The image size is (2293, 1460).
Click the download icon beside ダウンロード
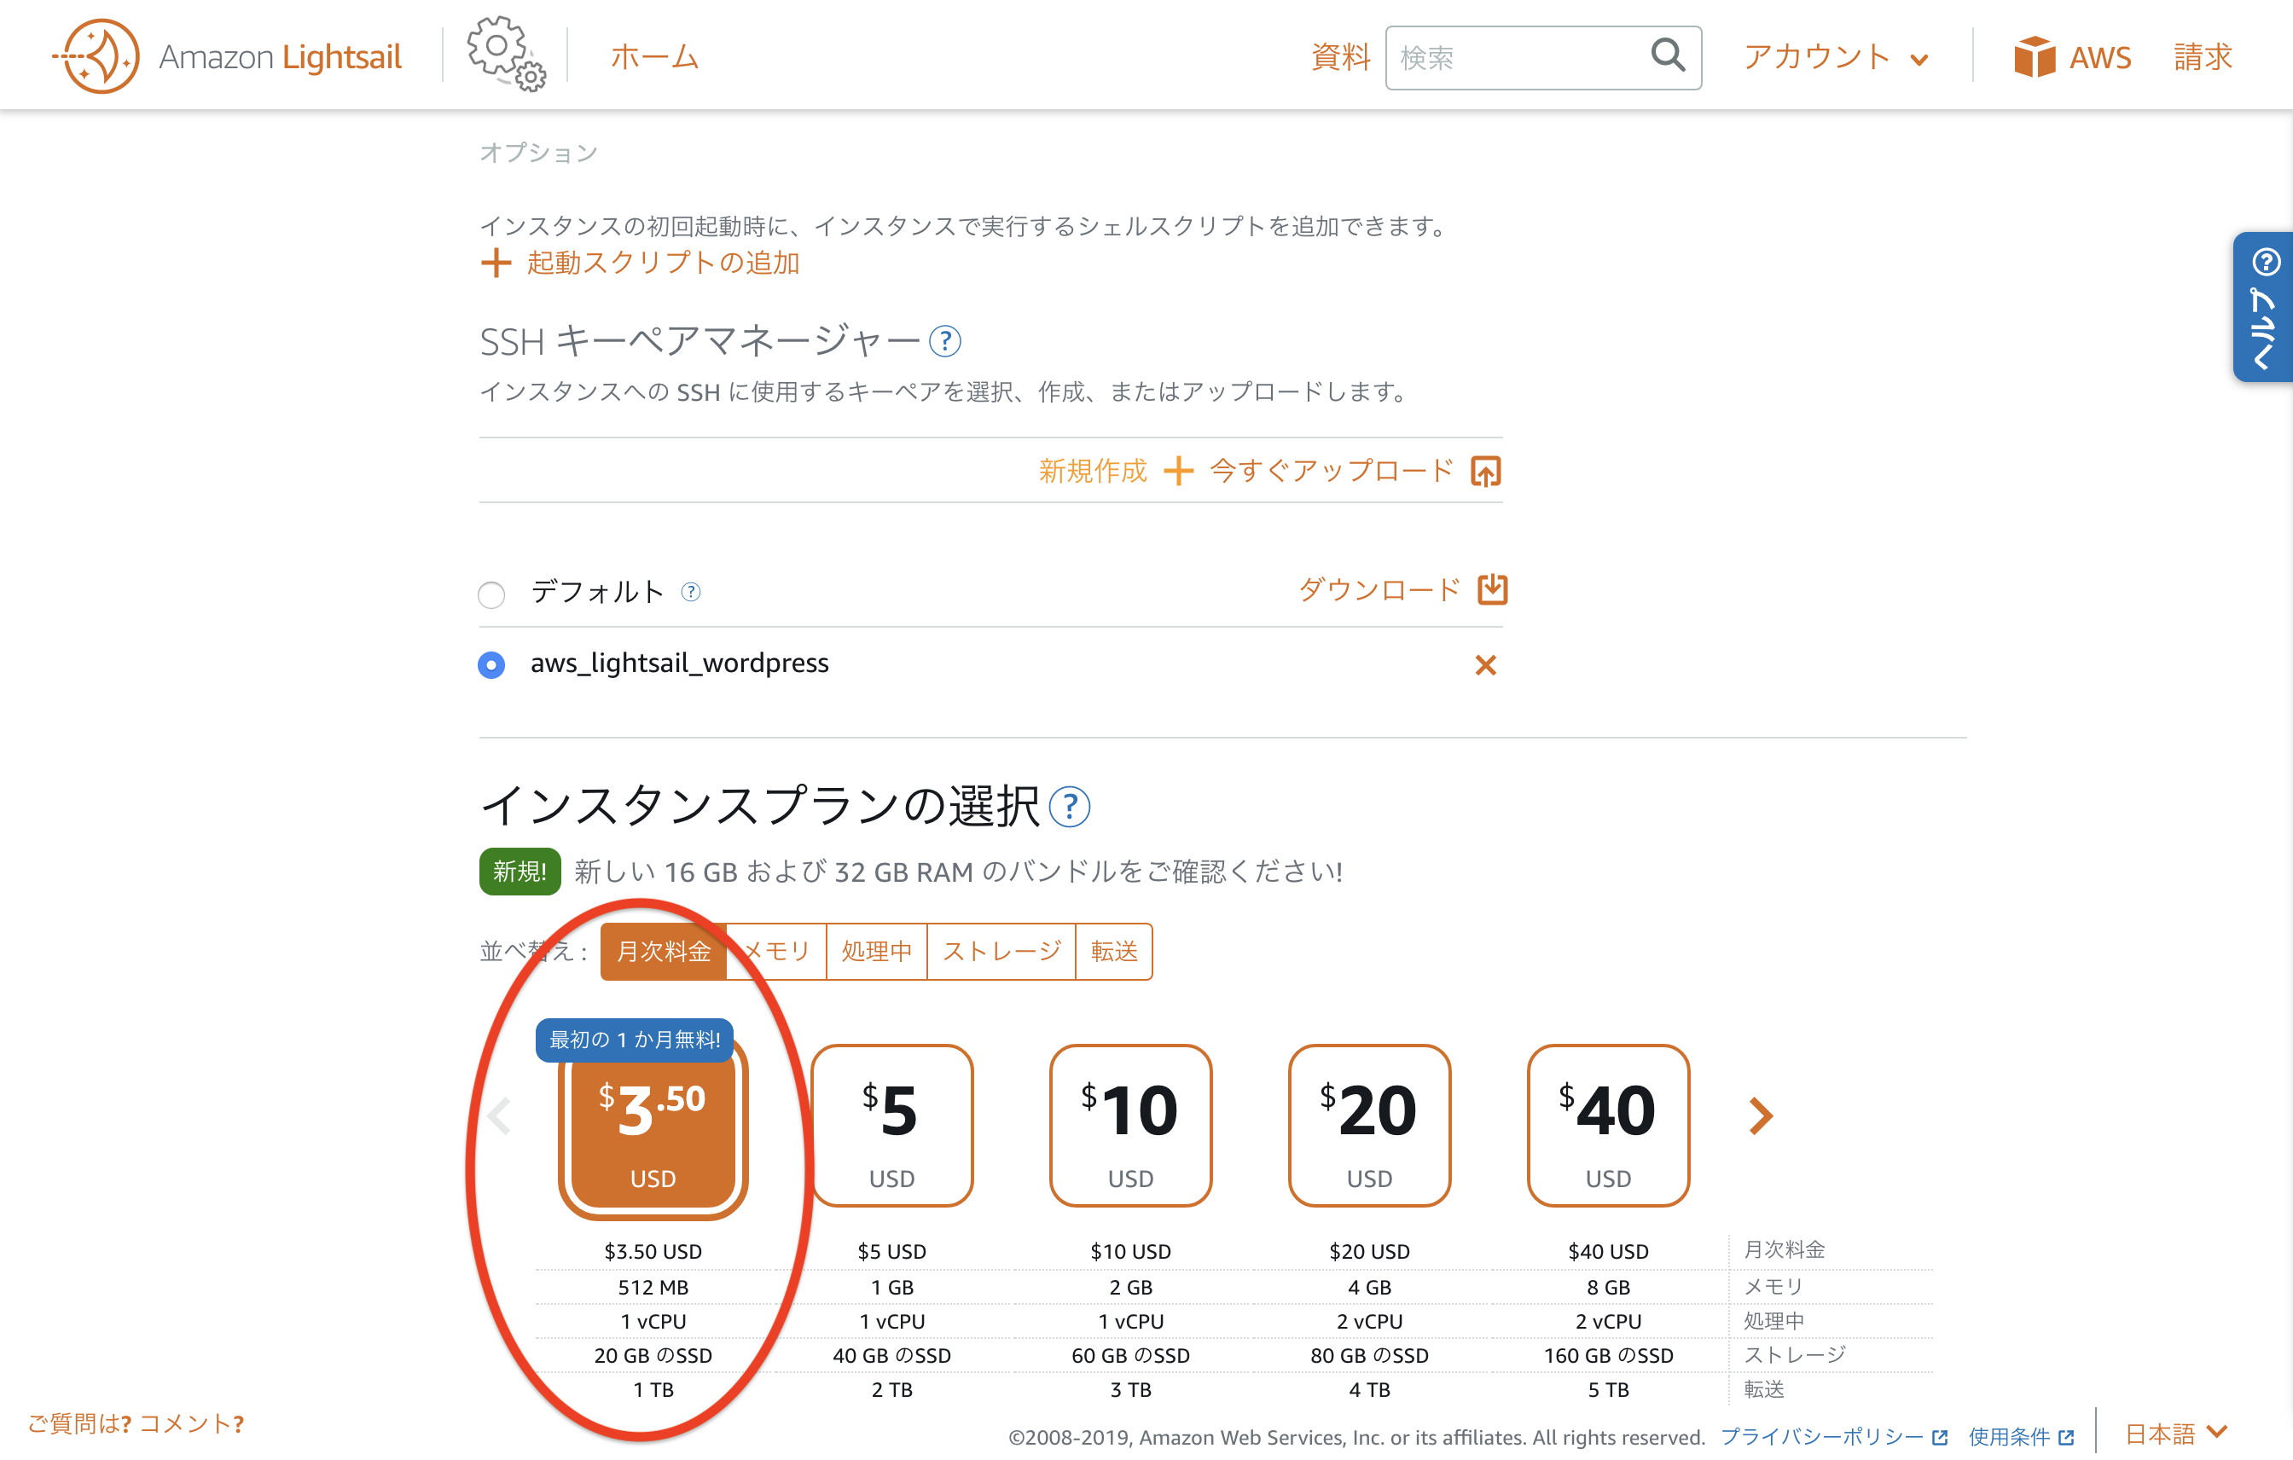(1492, 589)
